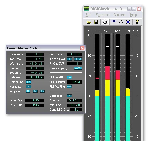Toggle Correlator off switch
Screen dimensions: 150x141
[x=69, y=96]
